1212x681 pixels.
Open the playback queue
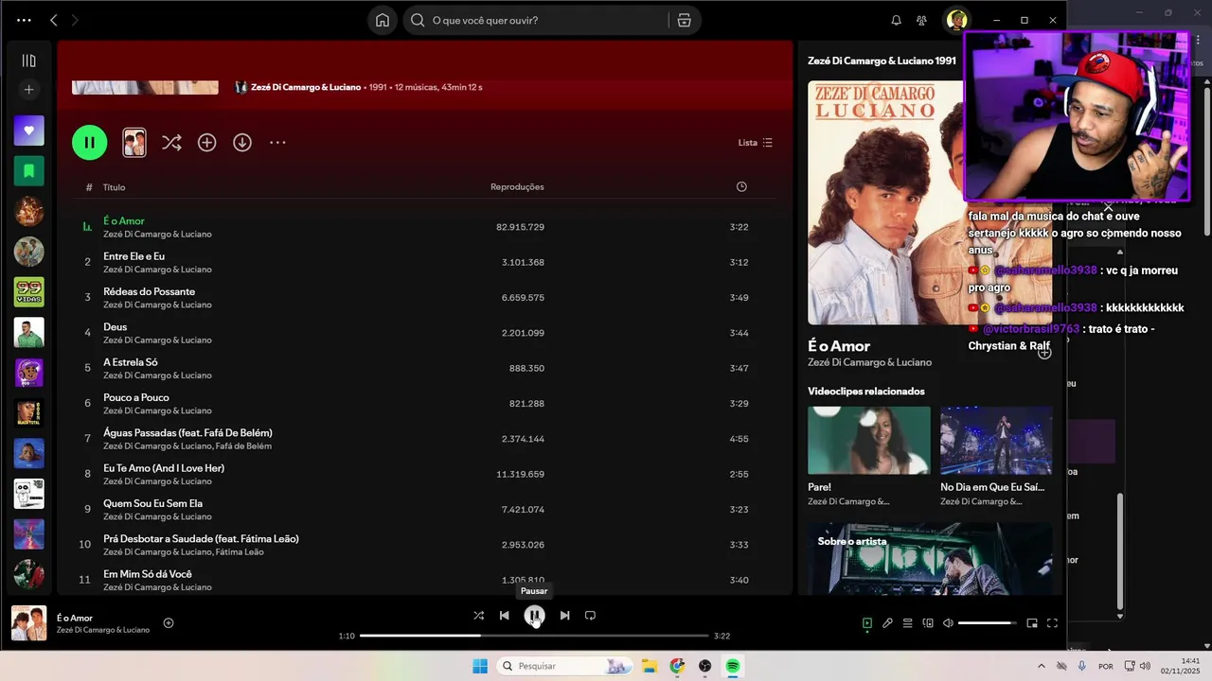point(907,623)
